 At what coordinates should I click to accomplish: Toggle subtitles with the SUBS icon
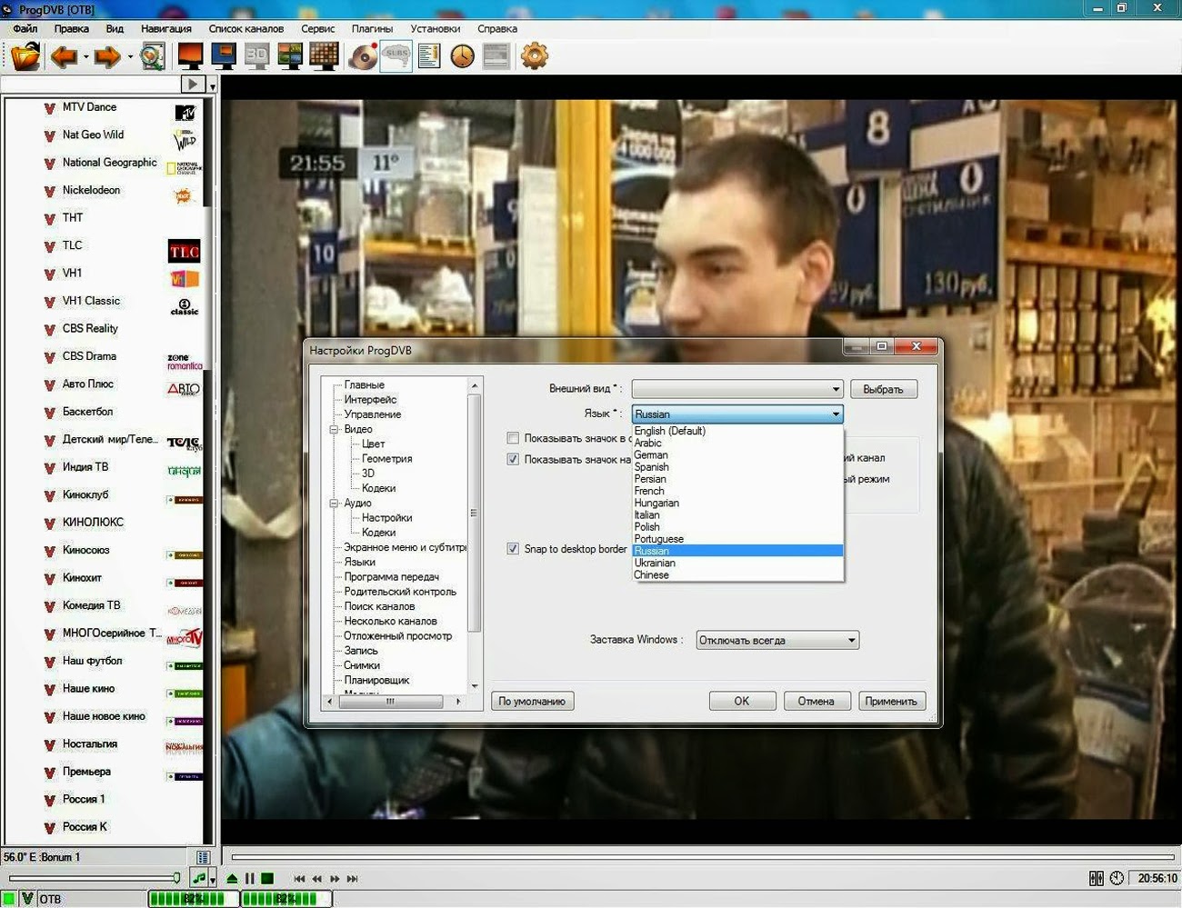click(396, 56)
